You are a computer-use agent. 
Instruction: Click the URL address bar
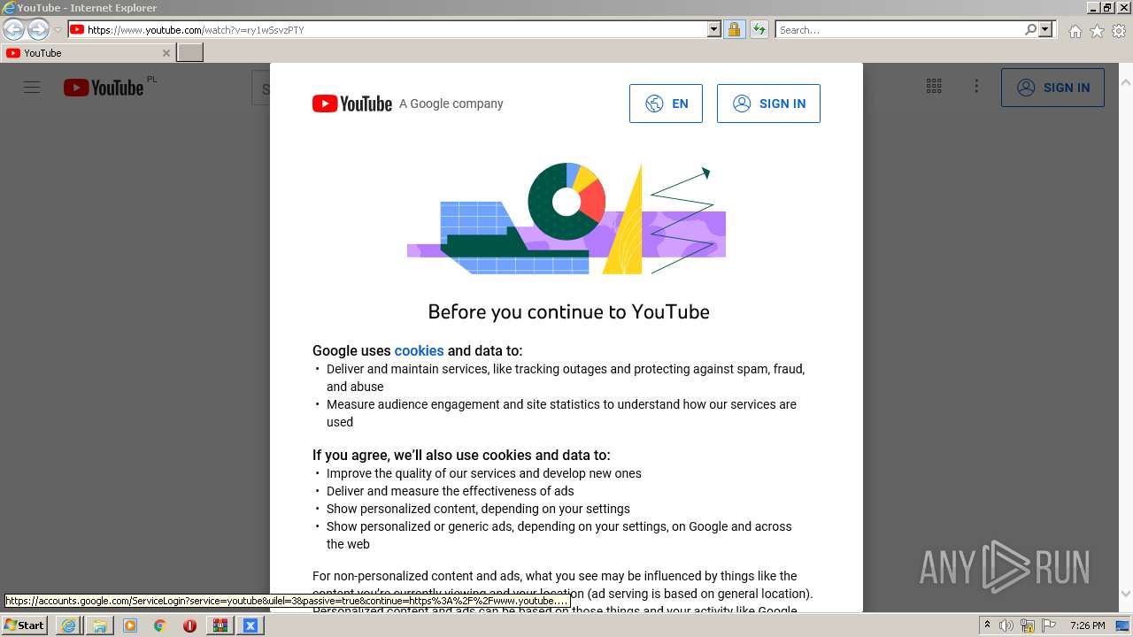tap(388, 30)
